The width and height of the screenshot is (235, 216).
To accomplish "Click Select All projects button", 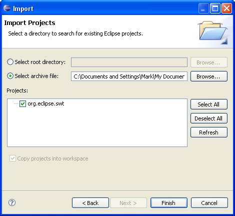I will [209, 104].
